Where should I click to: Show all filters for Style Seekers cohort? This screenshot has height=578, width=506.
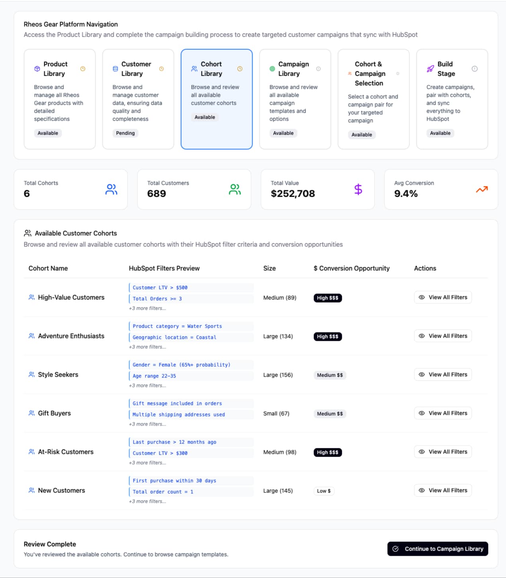click(443, 375)
